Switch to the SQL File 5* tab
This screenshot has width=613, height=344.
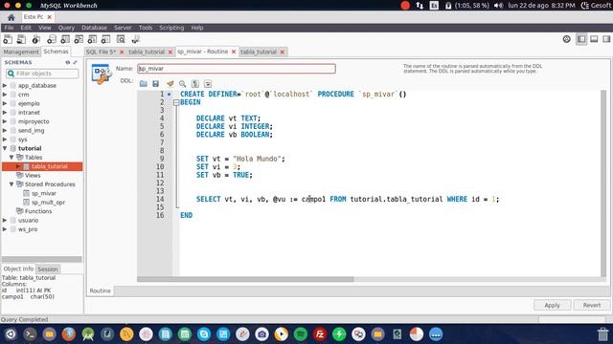101,52
